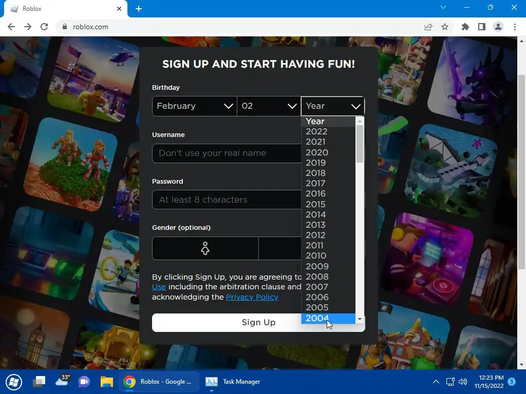
Task: Bookmark this tab with star
Action: (x=445, y=27)
